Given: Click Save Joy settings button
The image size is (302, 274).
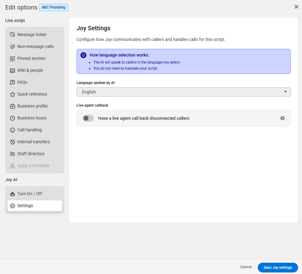Looking at the screenshot, I should pos(278,268).
